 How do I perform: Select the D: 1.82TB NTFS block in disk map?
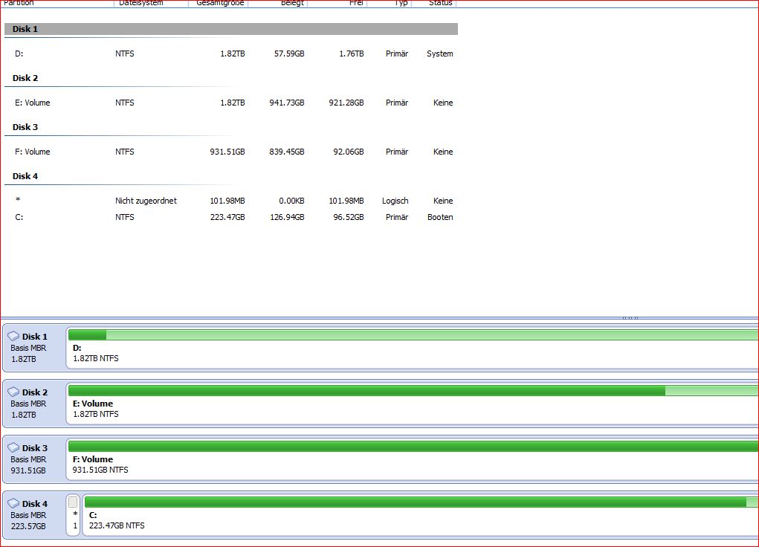412,349
